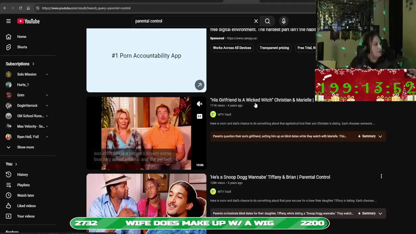
Task: Play the Christian & Marielle video thumbnail
Action: pos(146,133)
